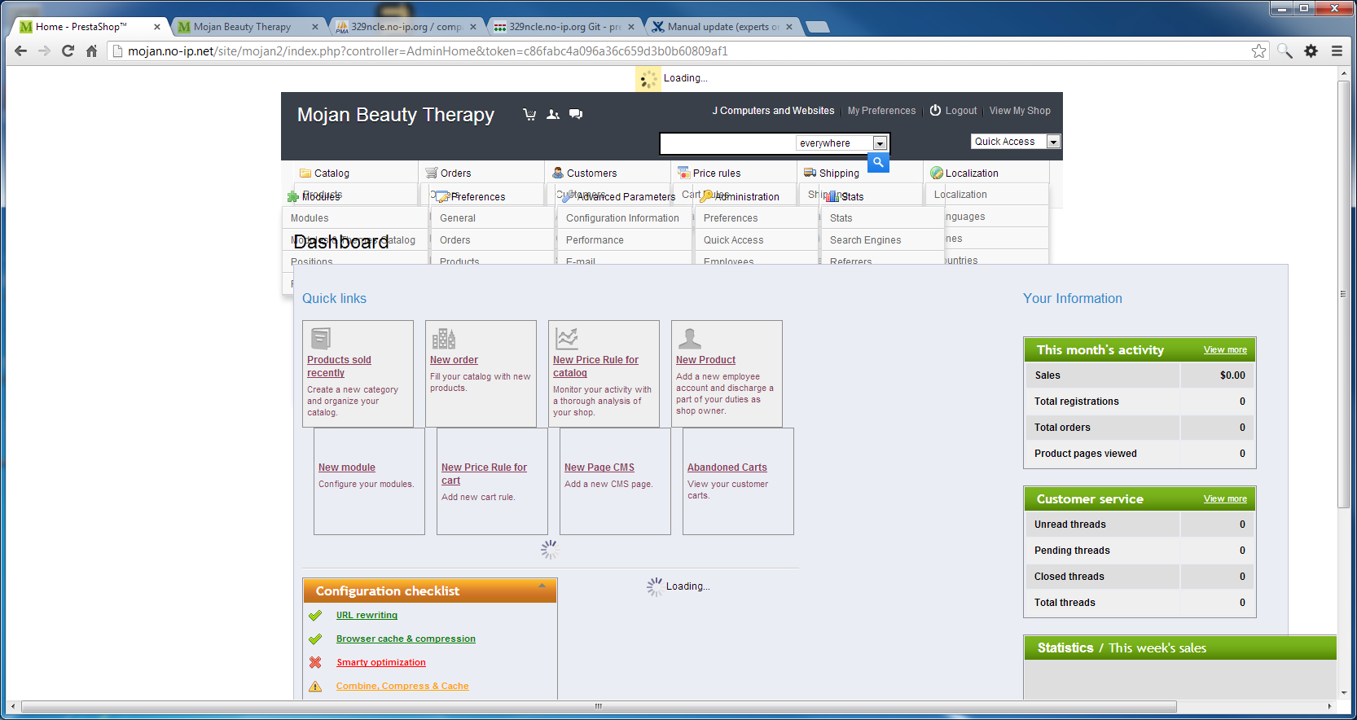The width and height of the screenshot is (1357, 720).
Task: Open the Smarty optimization link
Action: 381,662
